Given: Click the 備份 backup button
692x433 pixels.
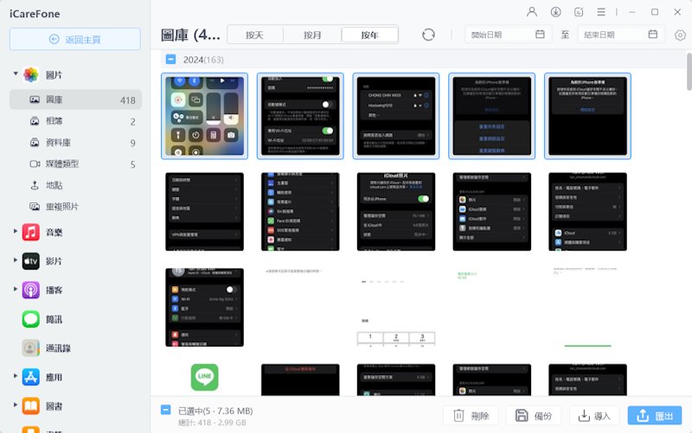Looking at the screenshot, I should (534, 416).
